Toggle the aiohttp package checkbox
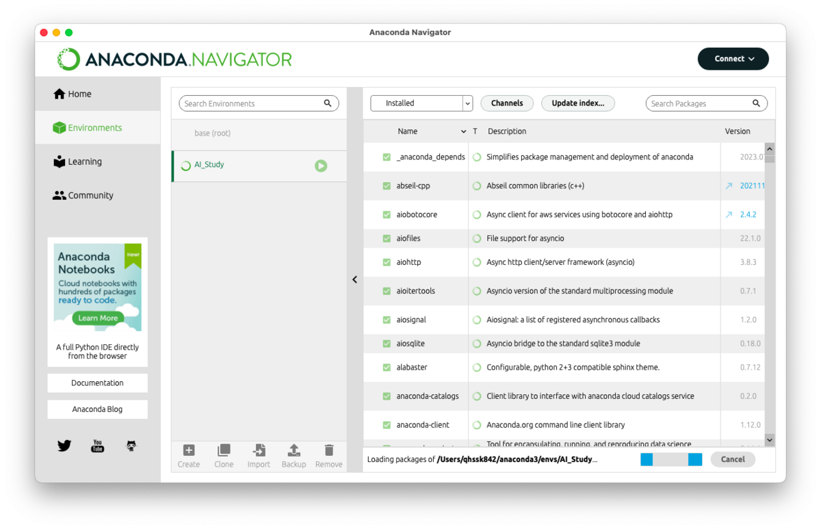 pos(387,262)
